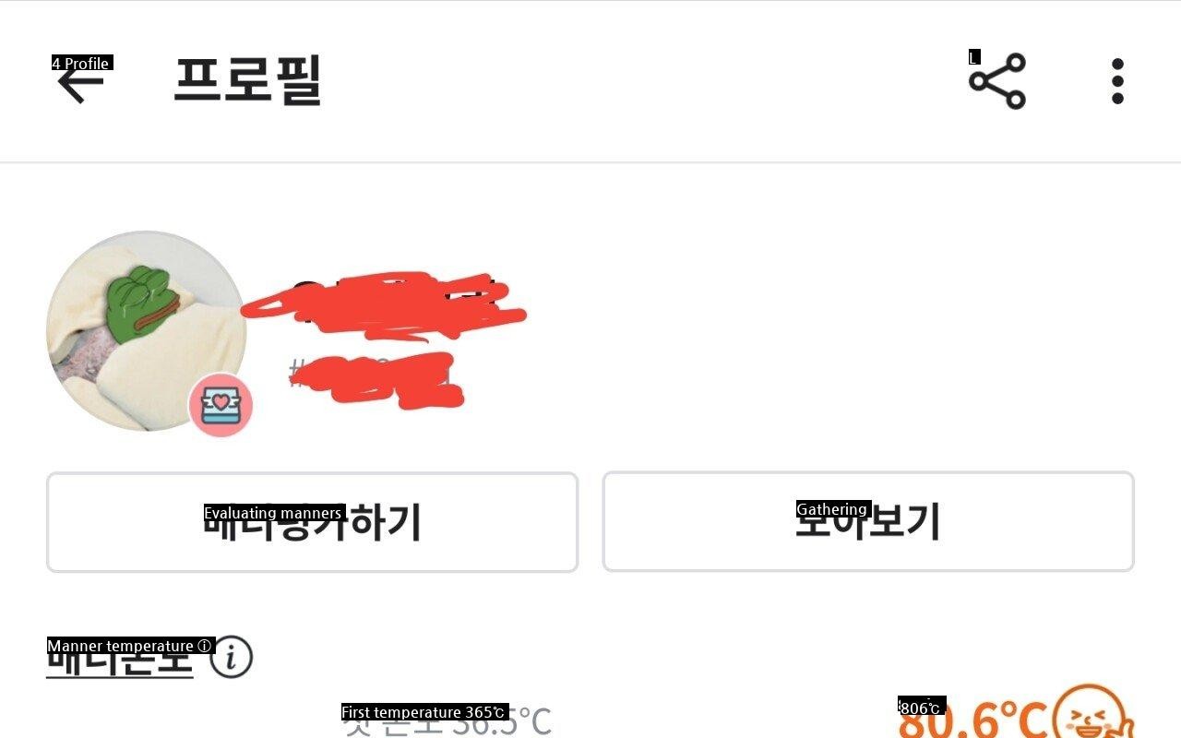Open the three-dot more options menu

pos(1117,81)
